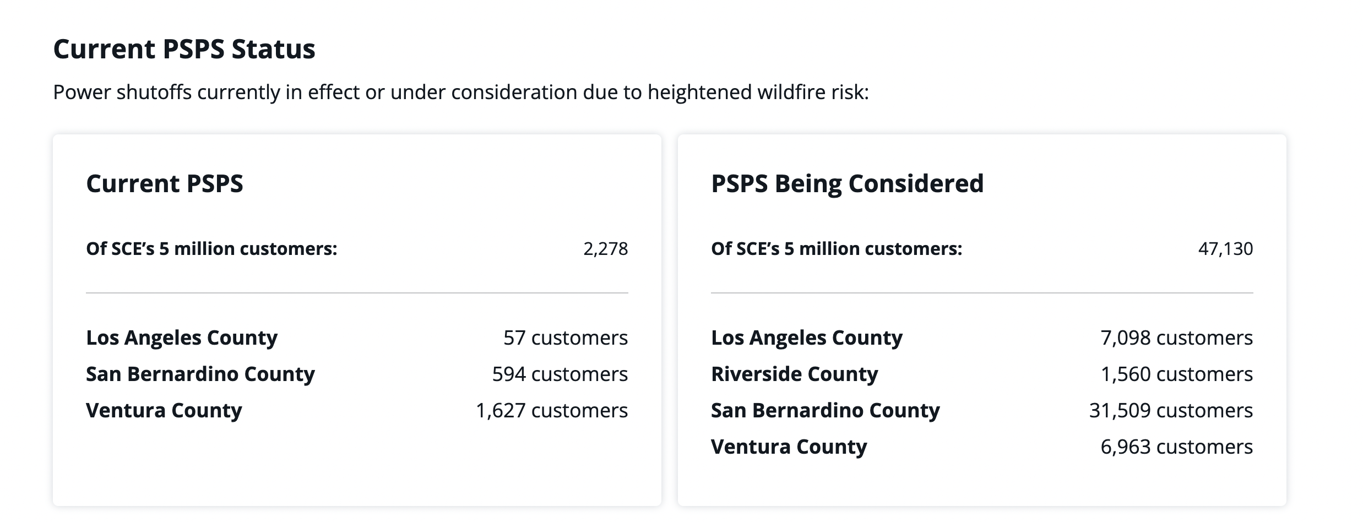Select the "PSPS Being Considered" card title
1363x522 pixels.
tap(847, 183)
